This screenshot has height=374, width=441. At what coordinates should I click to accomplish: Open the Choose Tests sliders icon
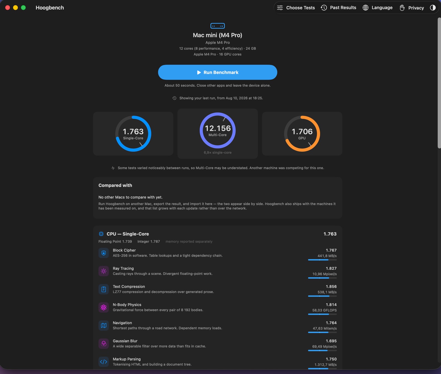[x=280, y=8]
